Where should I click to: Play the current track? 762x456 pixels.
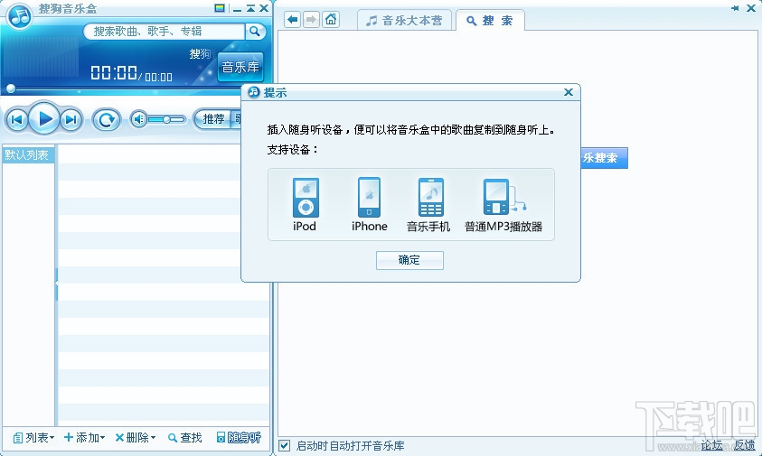coord(44,118)
